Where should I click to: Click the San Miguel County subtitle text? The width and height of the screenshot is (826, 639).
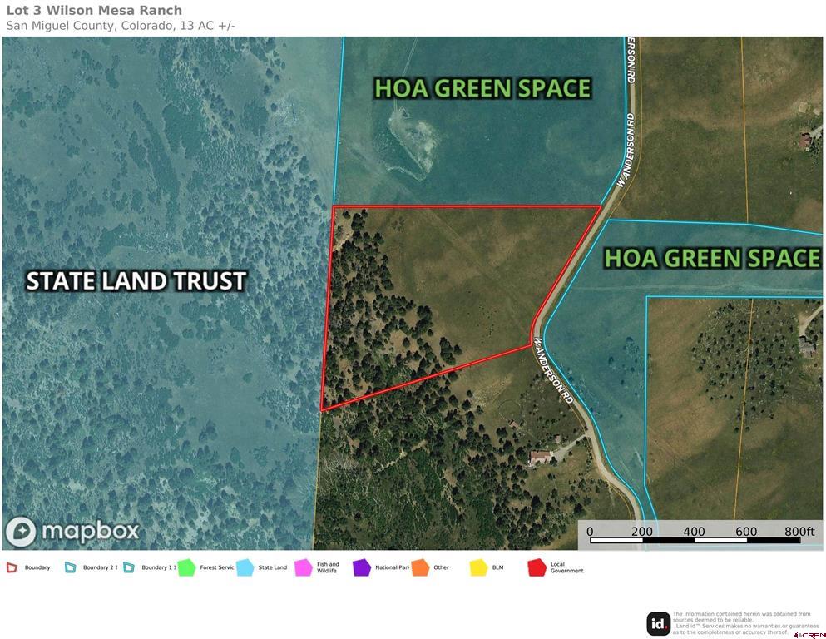tap(121, 26)
